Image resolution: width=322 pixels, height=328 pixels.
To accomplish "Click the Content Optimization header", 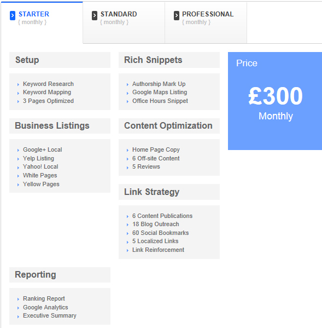I will pos(169,126).
